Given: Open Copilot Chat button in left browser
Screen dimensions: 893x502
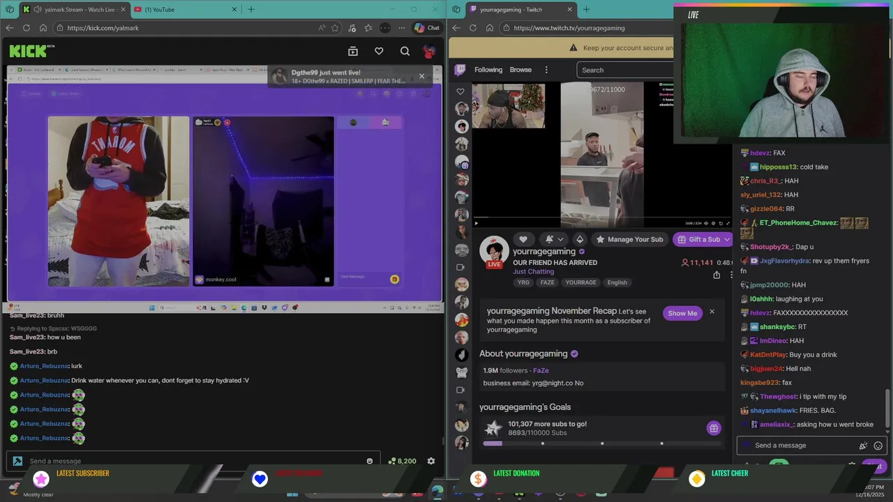Looking at the screenshot, I should (427, 28).
